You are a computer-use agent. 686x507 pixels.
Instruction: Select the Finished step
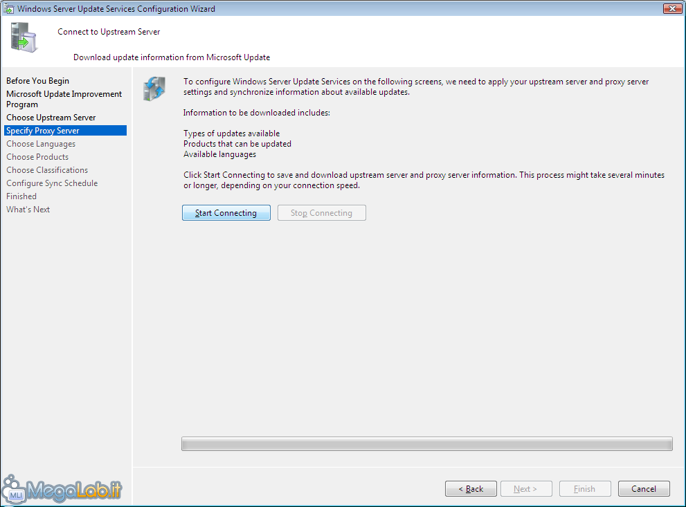[21, 196]
